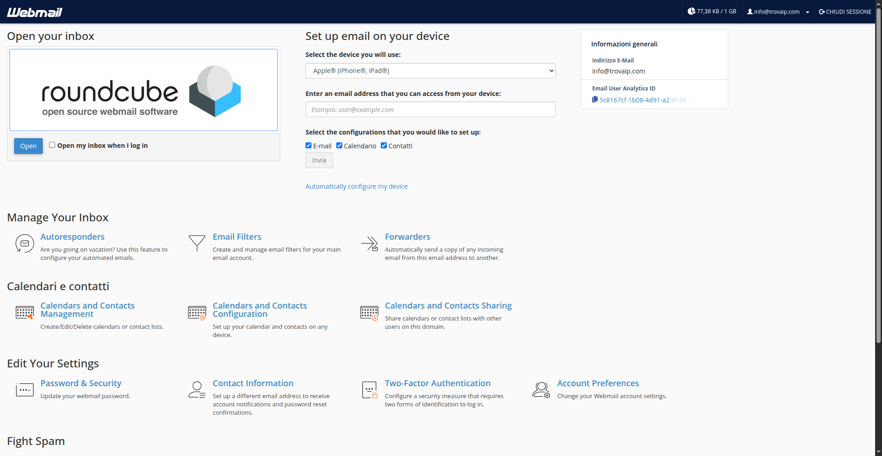Screen dimensions: 882x456
Task: Click Calendars and Contacts Configuration icon
Action: tap(197, 313)
